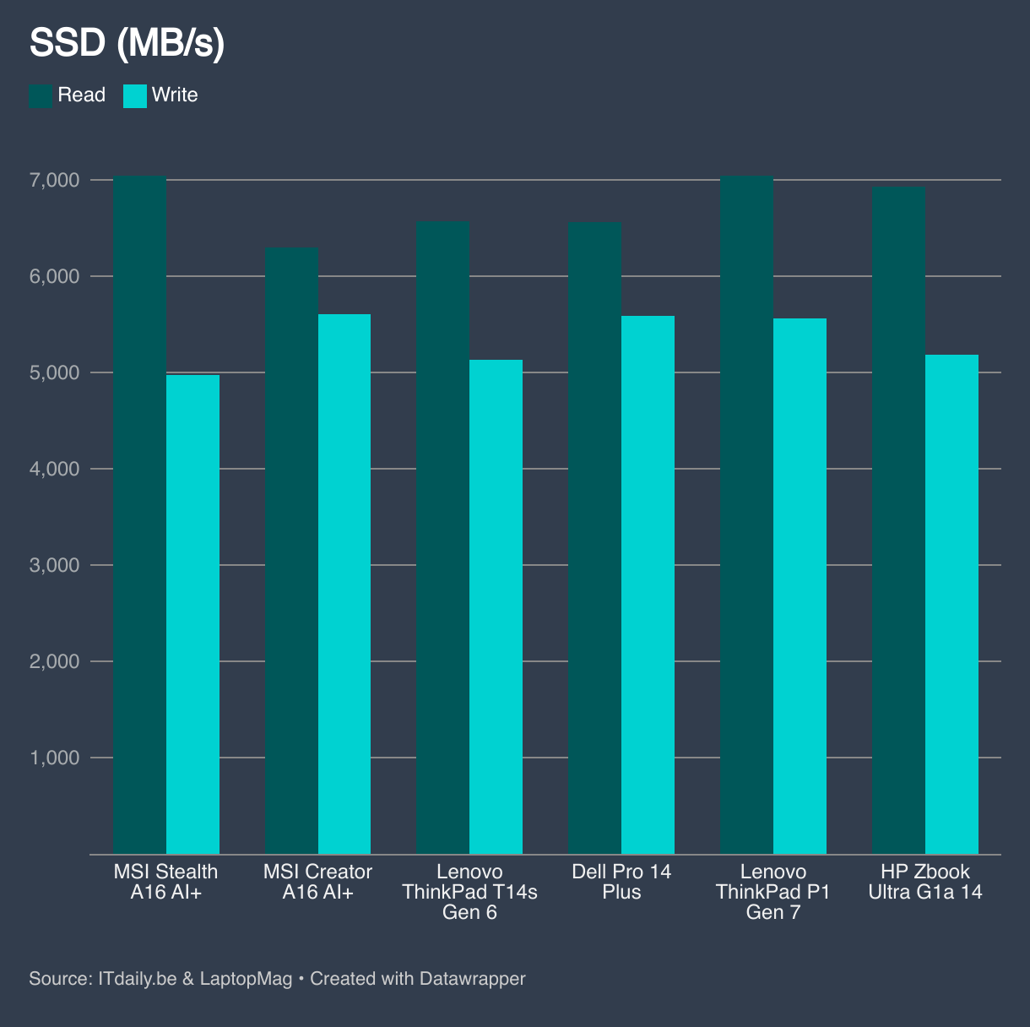Select the ThinkPad P1 Gen 7 Read bar
Screen dimensions: 1030x1027
tap(746, 514)
